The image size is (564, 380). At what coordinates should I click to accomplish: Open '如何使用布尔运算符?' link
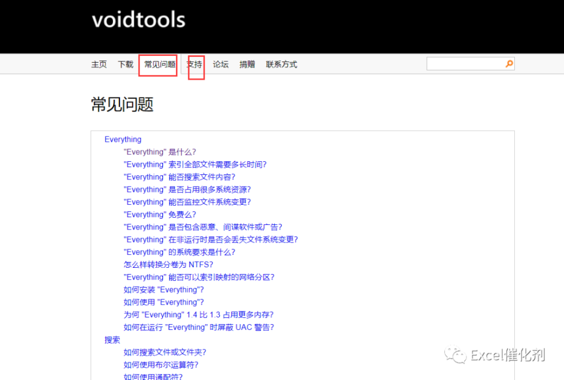click(161, 365)
